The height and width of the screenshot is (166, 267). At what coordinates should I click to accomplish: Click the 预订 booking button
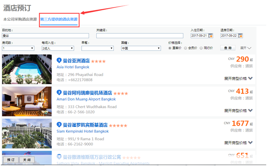(10, 159)
